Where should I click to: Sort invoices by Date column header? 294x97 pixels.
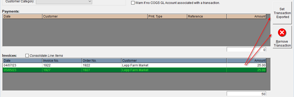tap(23, 60)
